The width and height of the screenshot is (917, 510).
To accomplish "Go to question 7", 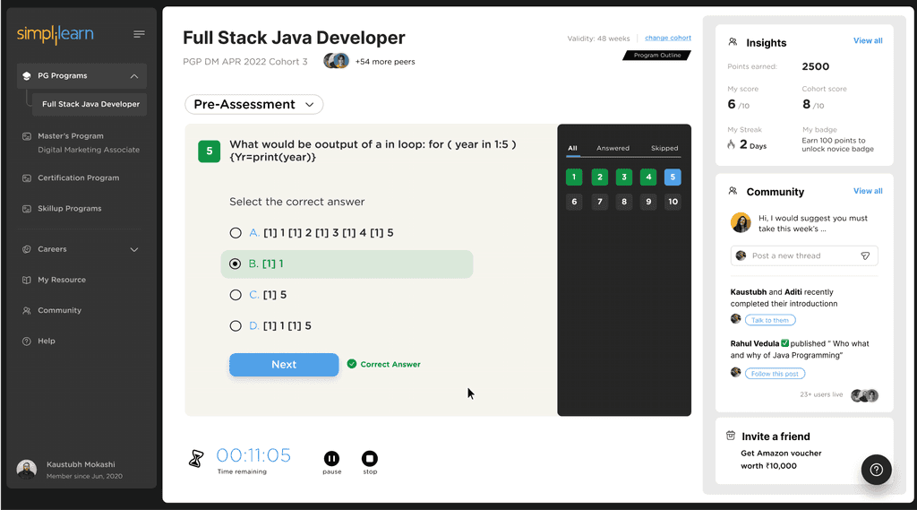I will tap(599, 202).
